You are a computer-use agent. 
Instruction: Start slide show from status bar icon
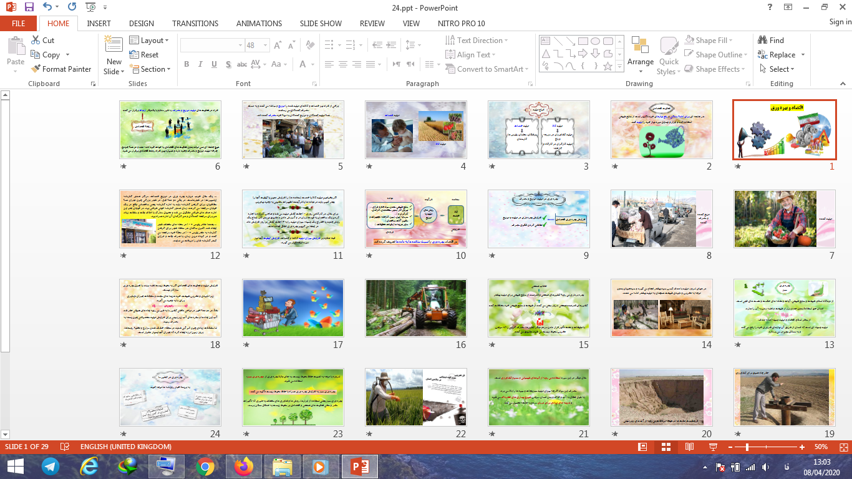coord(713,447)
